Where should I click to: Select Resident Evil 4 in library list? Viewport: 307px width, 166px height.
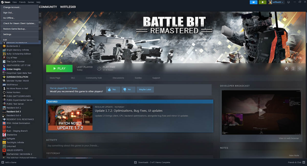(14, 115)
